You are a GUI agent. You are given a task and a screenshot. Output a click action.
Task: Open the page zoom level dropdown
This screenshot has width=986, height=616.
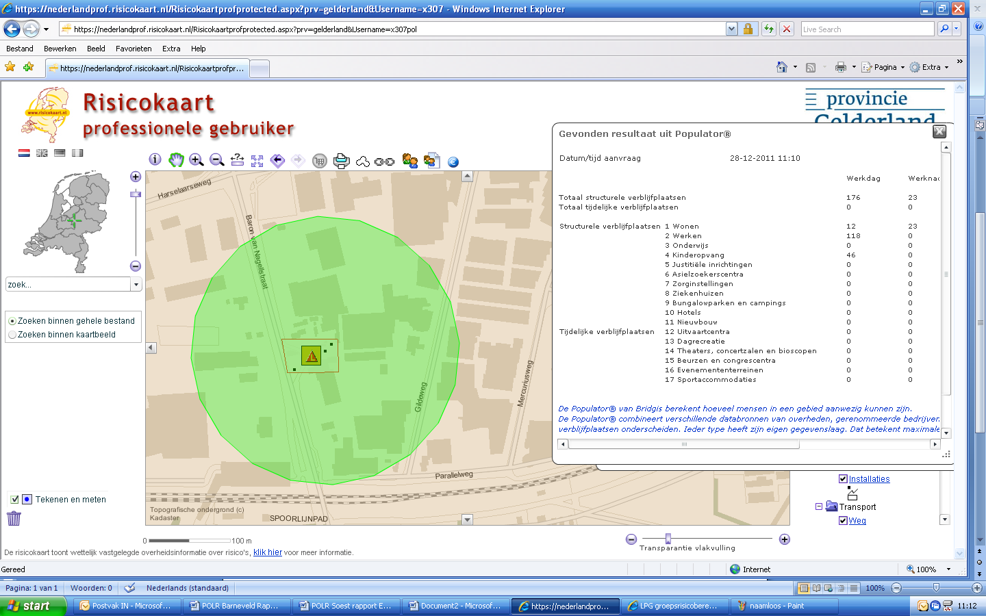tap(948, 569)
